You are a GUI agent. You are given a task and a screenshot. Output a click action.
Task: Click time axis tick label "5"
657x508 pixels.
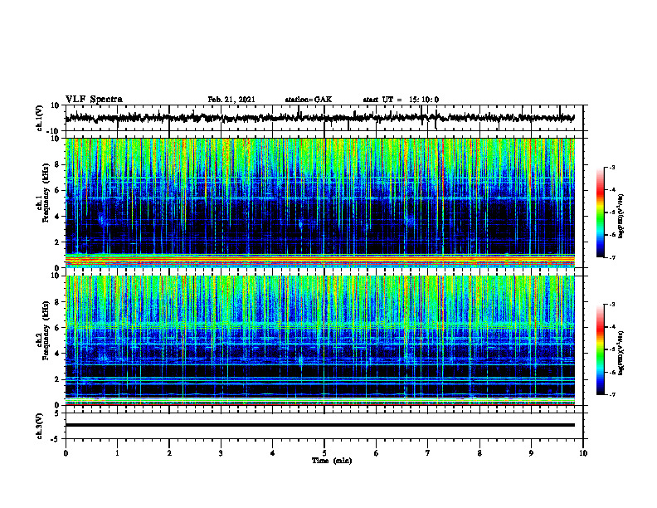point(324,453)
